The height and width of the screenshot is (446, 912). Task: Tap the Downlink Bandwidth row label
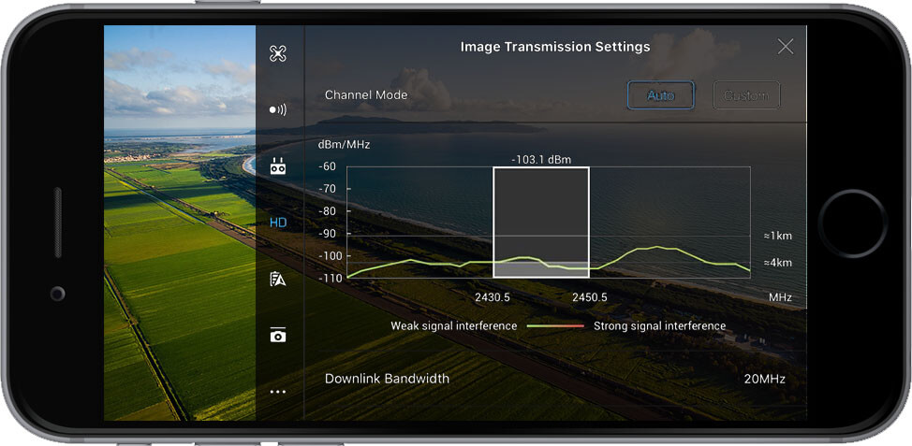[387, 379]
